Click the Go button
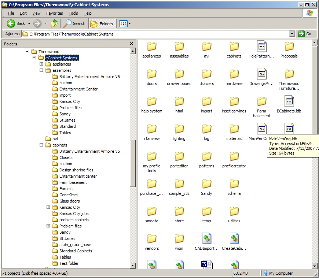The width and height of the screenshot is (319, 278). (305, 34)
